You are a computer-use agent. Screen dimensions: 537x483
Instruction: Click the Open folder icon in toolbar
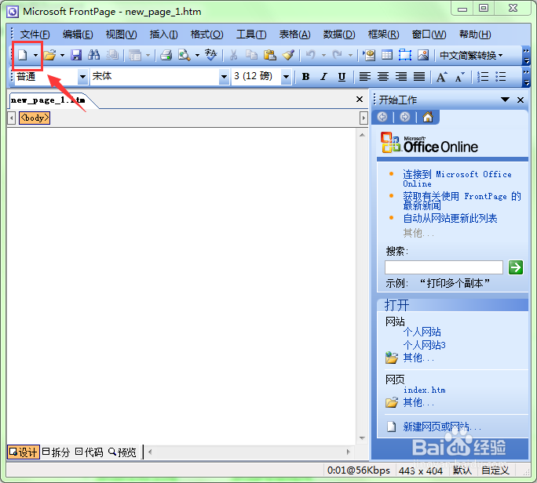pyautogui.click(x=50, y=55)
